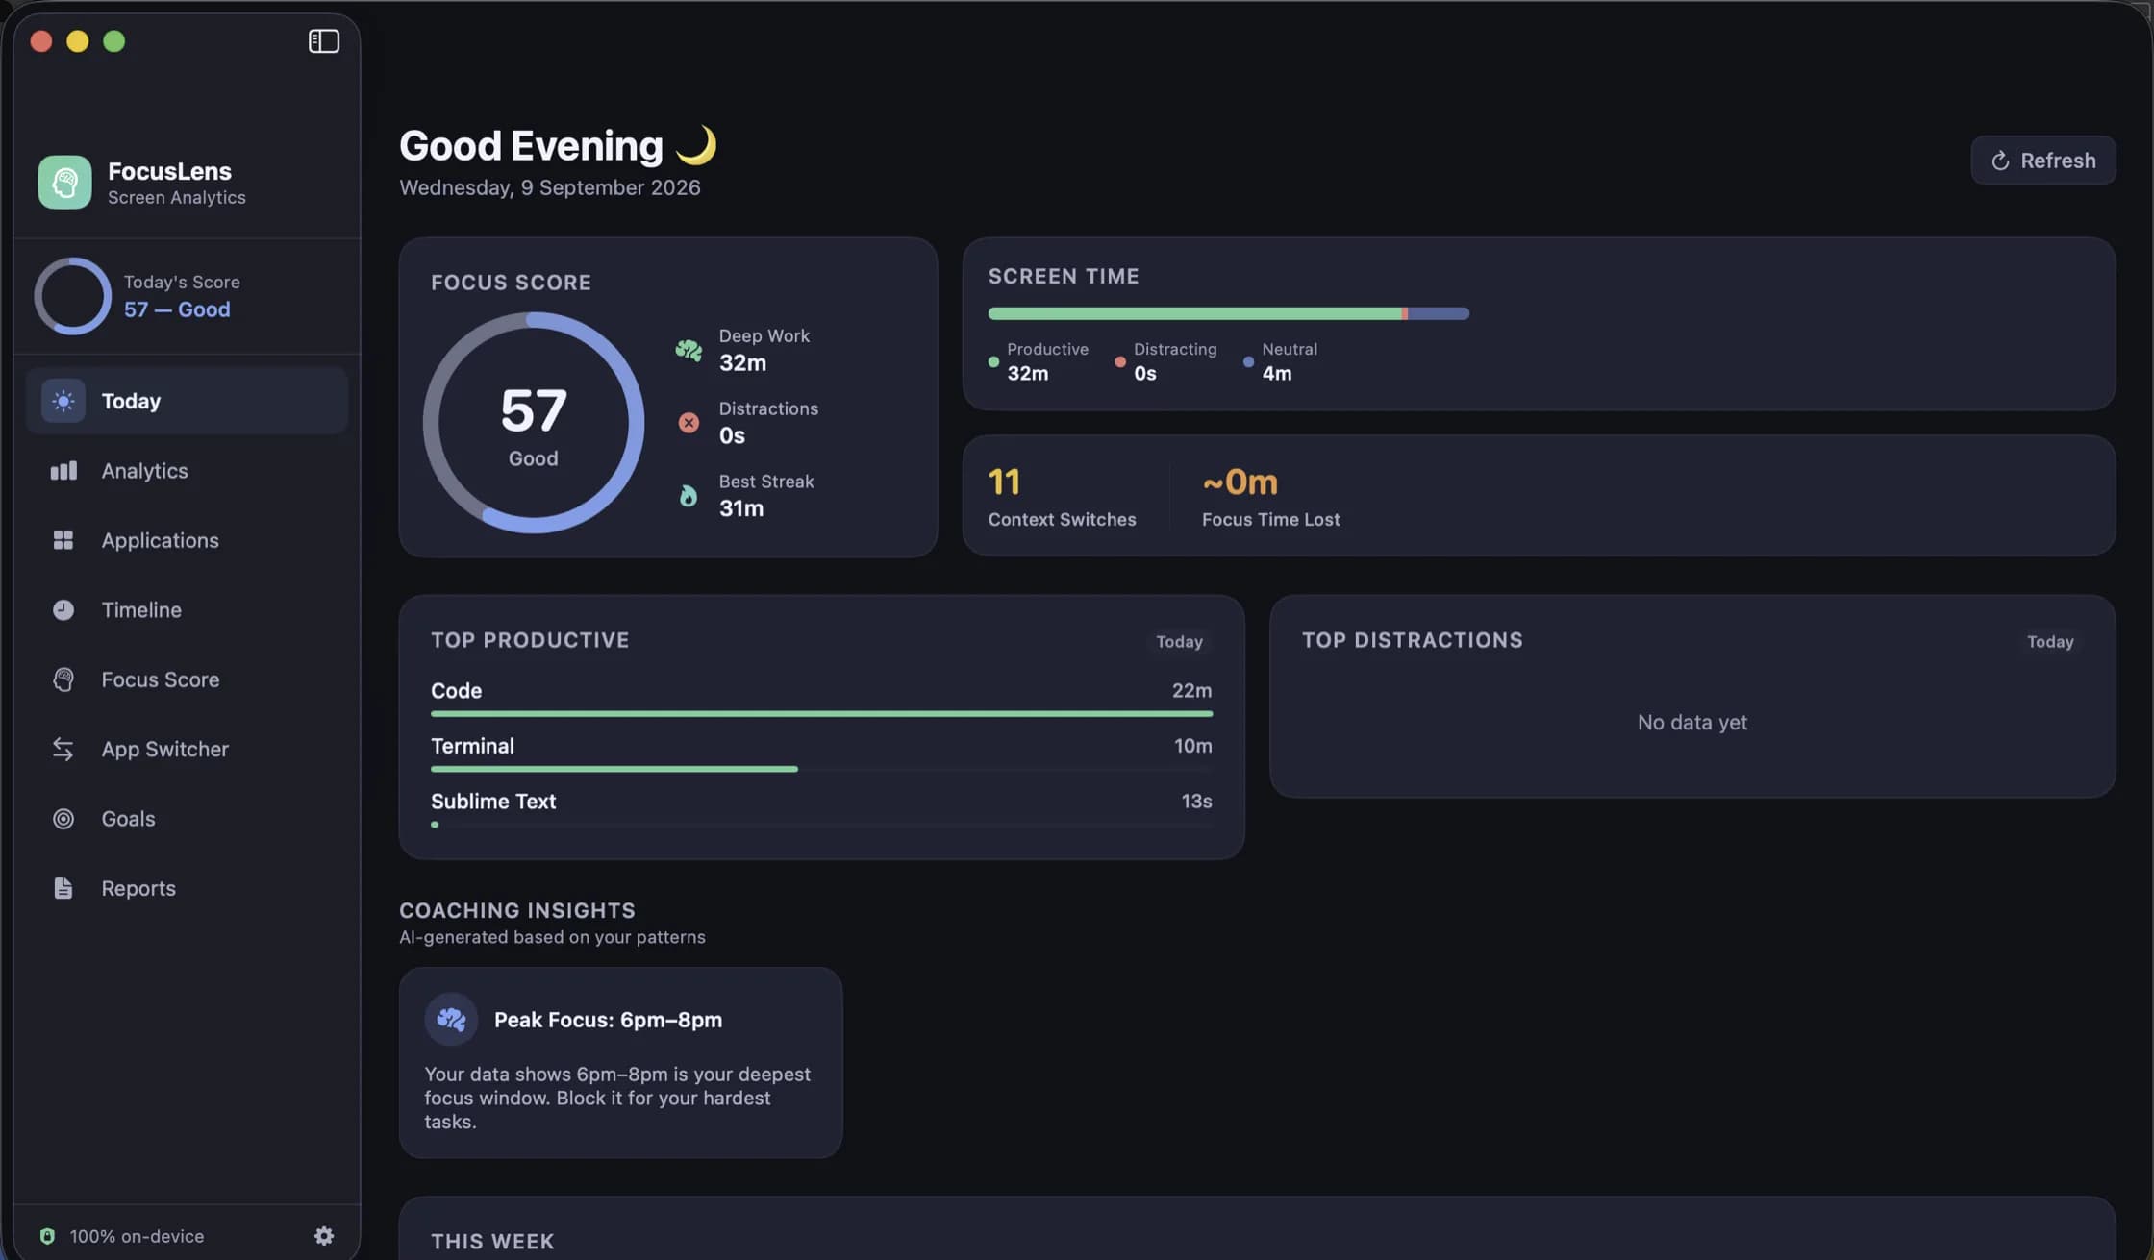The width and height of the screenshot is (2154, 1260).
Task: Click the '11' Context Switches value
Action: (x=1004, y=482)
